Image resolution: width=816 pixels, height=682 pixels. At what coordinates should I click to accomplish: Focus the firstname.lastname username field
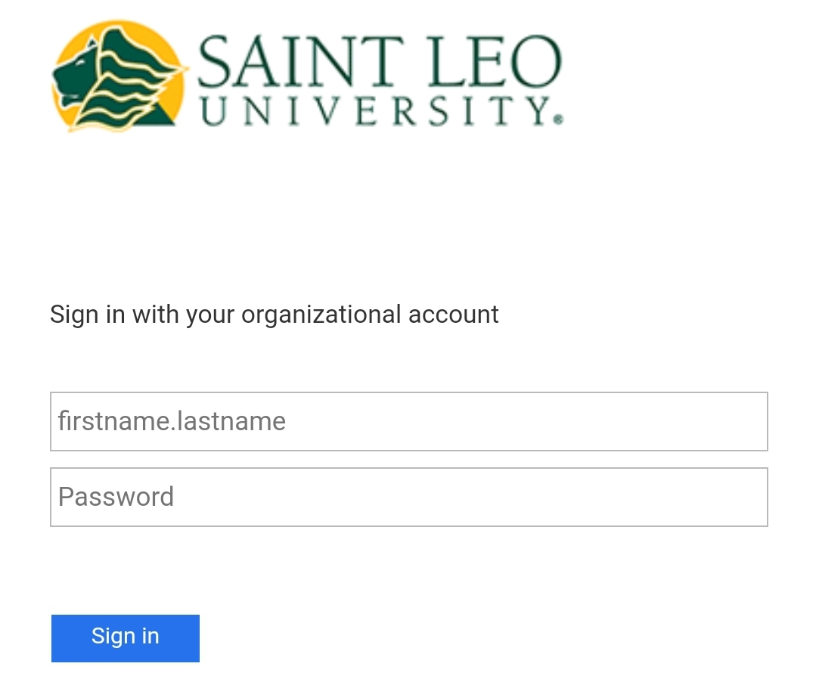point(409,421)
